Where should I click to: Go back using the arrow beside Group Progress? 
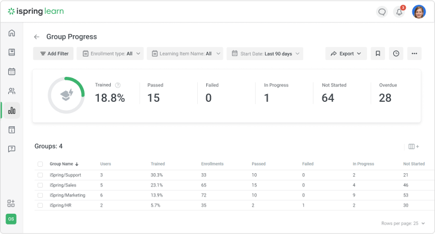click(36, 36)
